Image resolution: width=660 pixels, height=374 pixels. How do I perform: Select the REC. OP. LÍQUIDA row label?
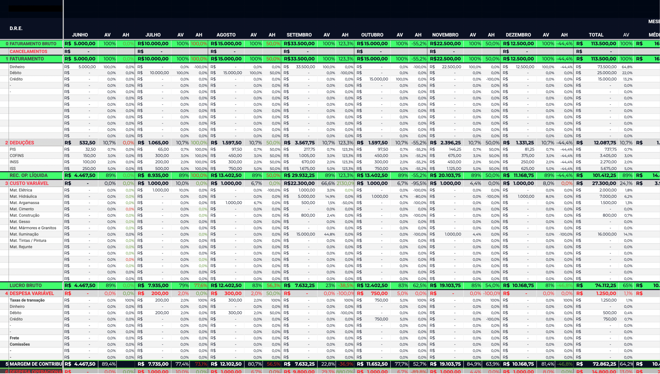pos(29,175)
